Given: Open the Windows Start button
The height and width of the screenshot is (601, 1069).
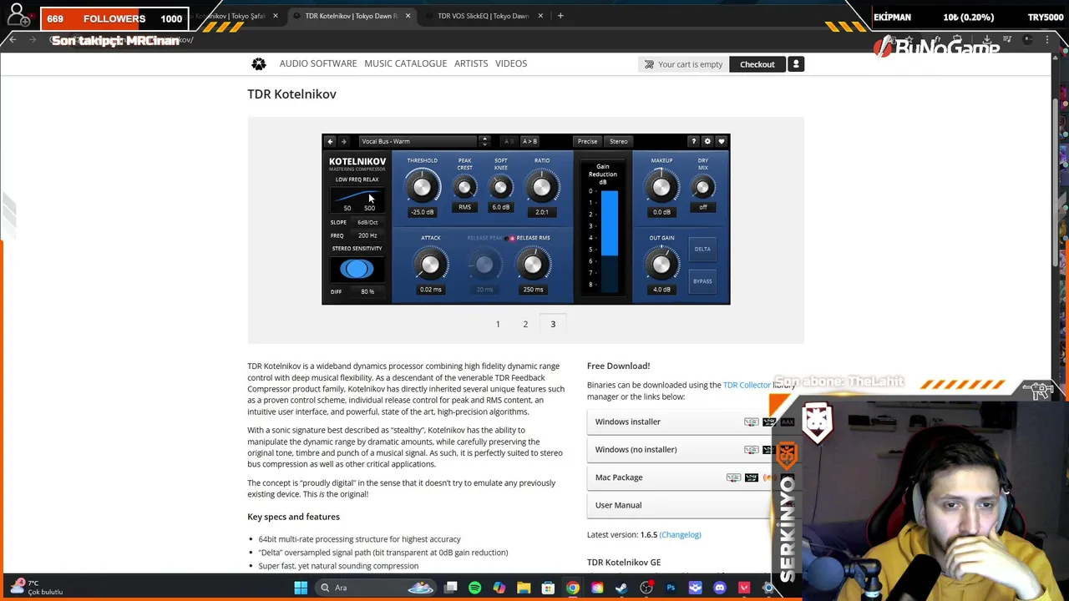Looking at the screenshot, I should point(301,588).
